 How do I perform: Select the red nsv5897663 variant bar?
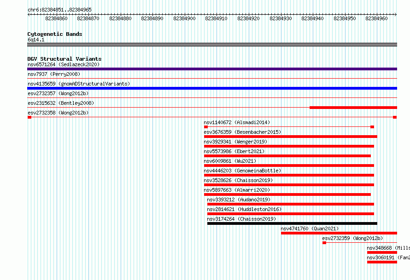pos(287,194)
